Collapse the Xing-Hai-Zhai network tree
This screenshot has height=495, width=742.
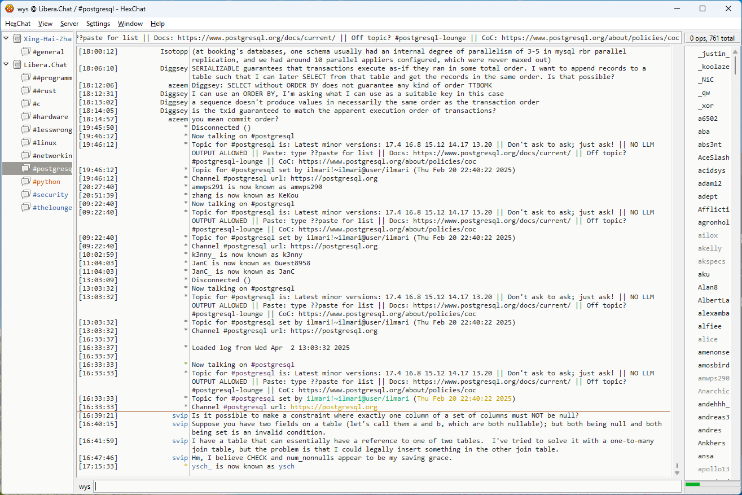[x=6, y=39]
